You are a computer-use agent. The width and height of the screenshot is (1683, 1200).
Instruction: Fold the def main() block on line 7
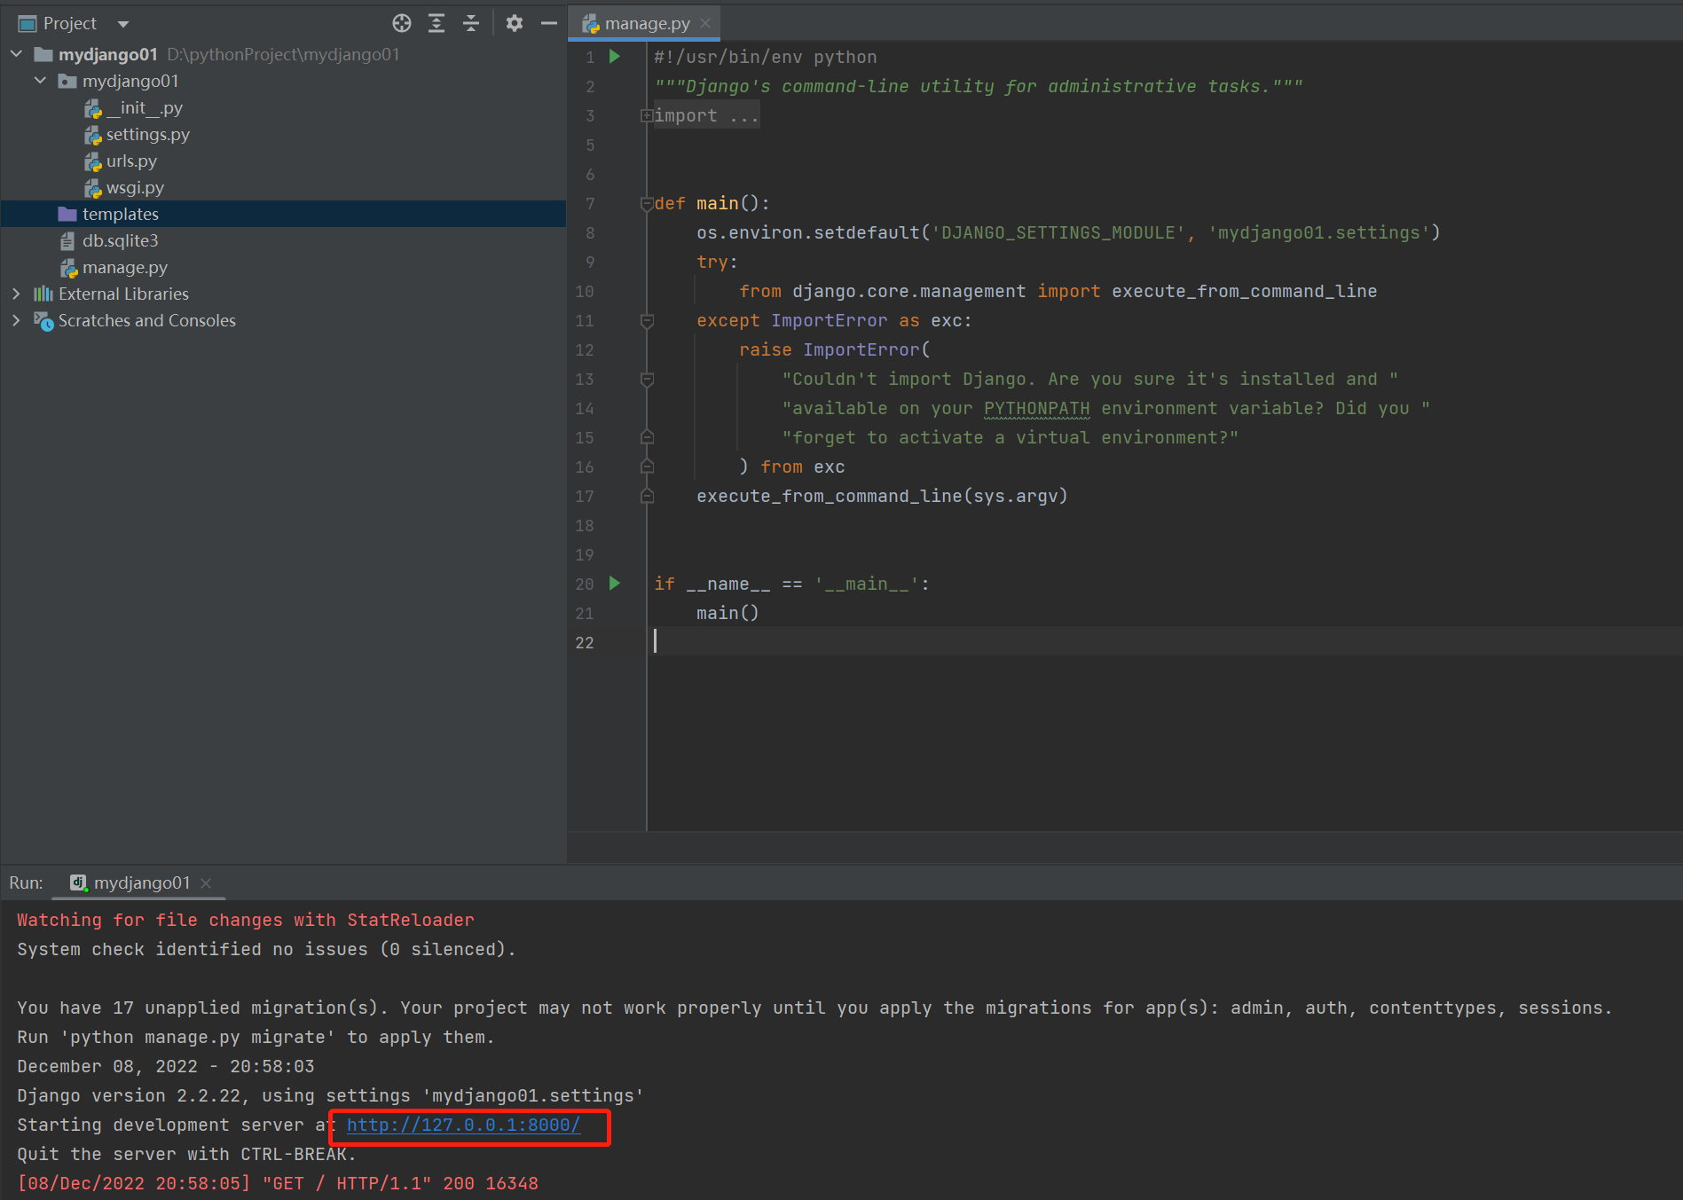coord(647,203)
